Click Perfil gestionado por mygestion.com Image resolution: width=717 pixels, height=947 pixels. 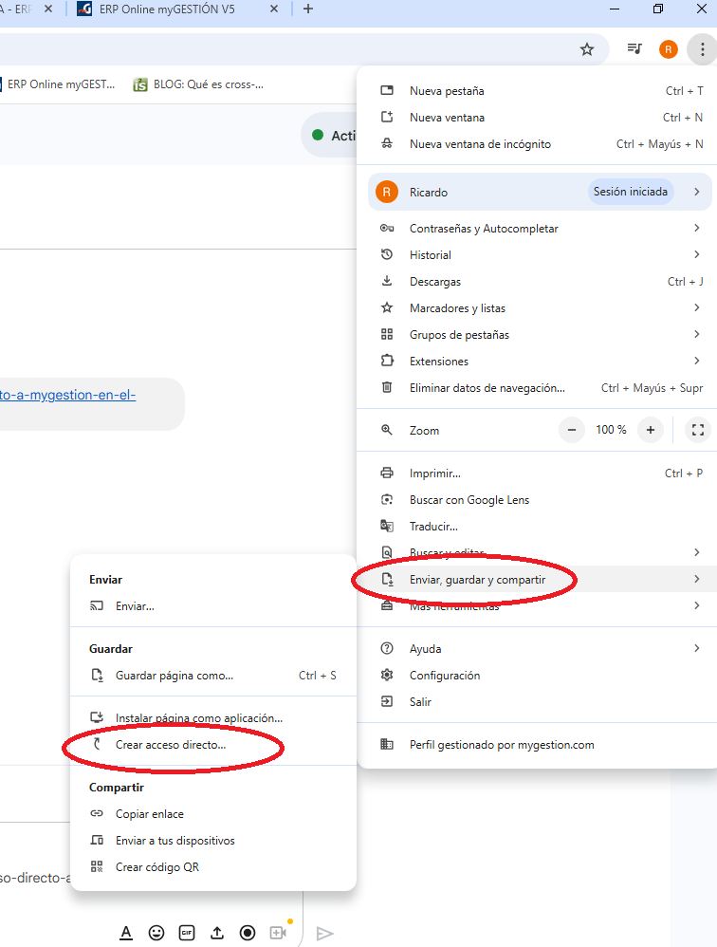click(x=502, y=745)
